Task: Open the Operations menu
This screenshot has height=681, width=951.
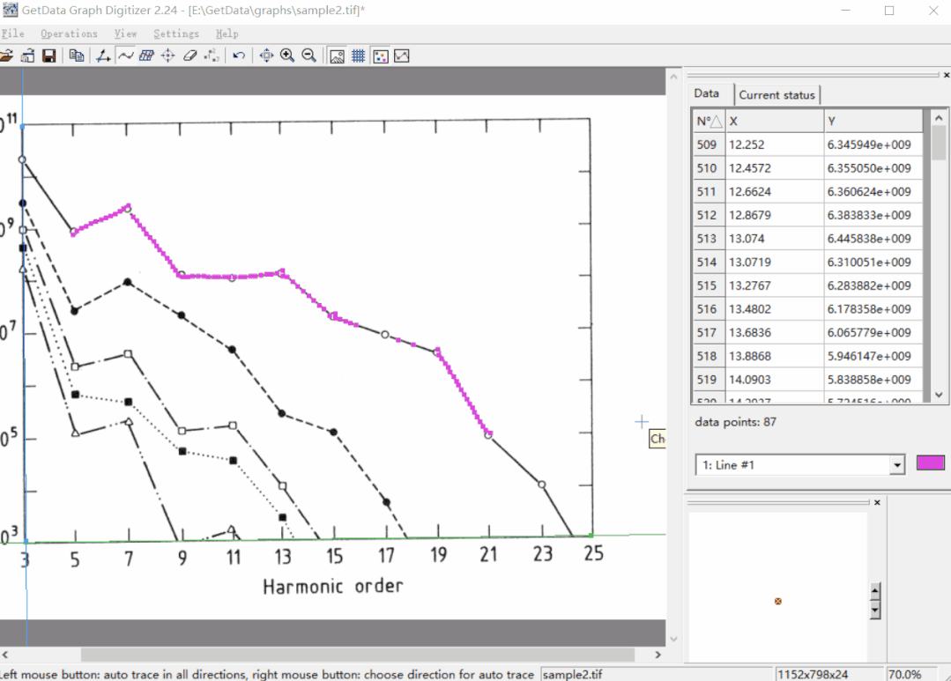Action: pyautogui.click(x=69, y=33)
